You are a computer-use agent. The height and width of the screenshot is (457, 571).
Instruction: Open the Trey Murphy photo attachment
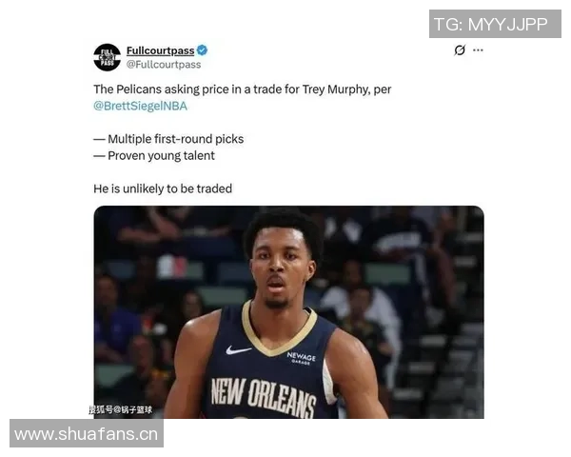288,312
